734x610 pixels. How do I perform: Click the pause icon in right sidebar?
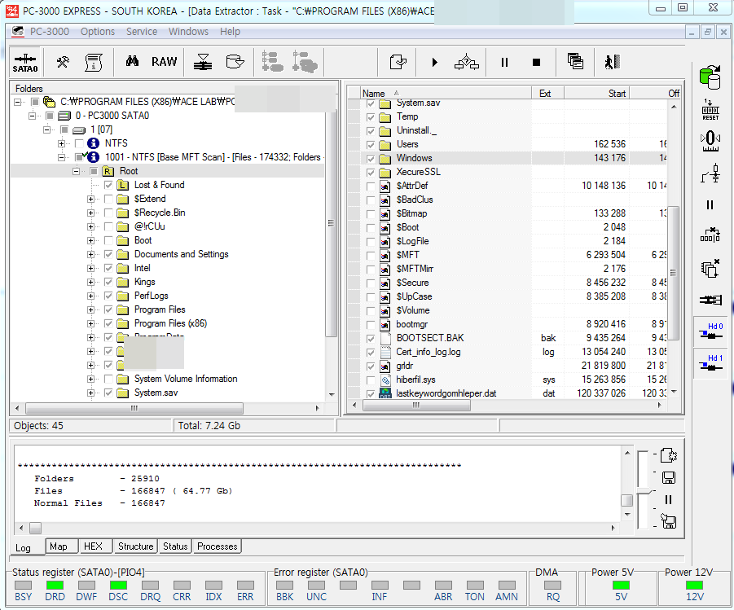[x=710, y=205]
